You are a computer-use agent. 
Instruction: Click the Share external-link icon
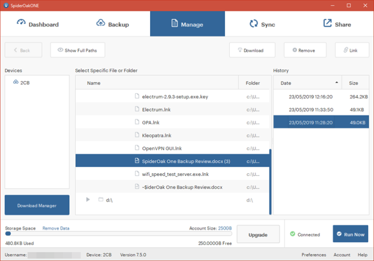(327, 23)
